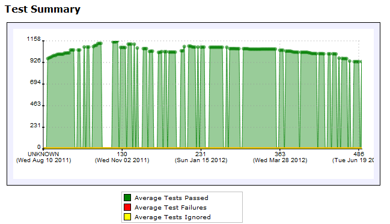Screen dimensions: 390x224
Task: Select the Average Test Failures legend label
Action: (171, 207)
